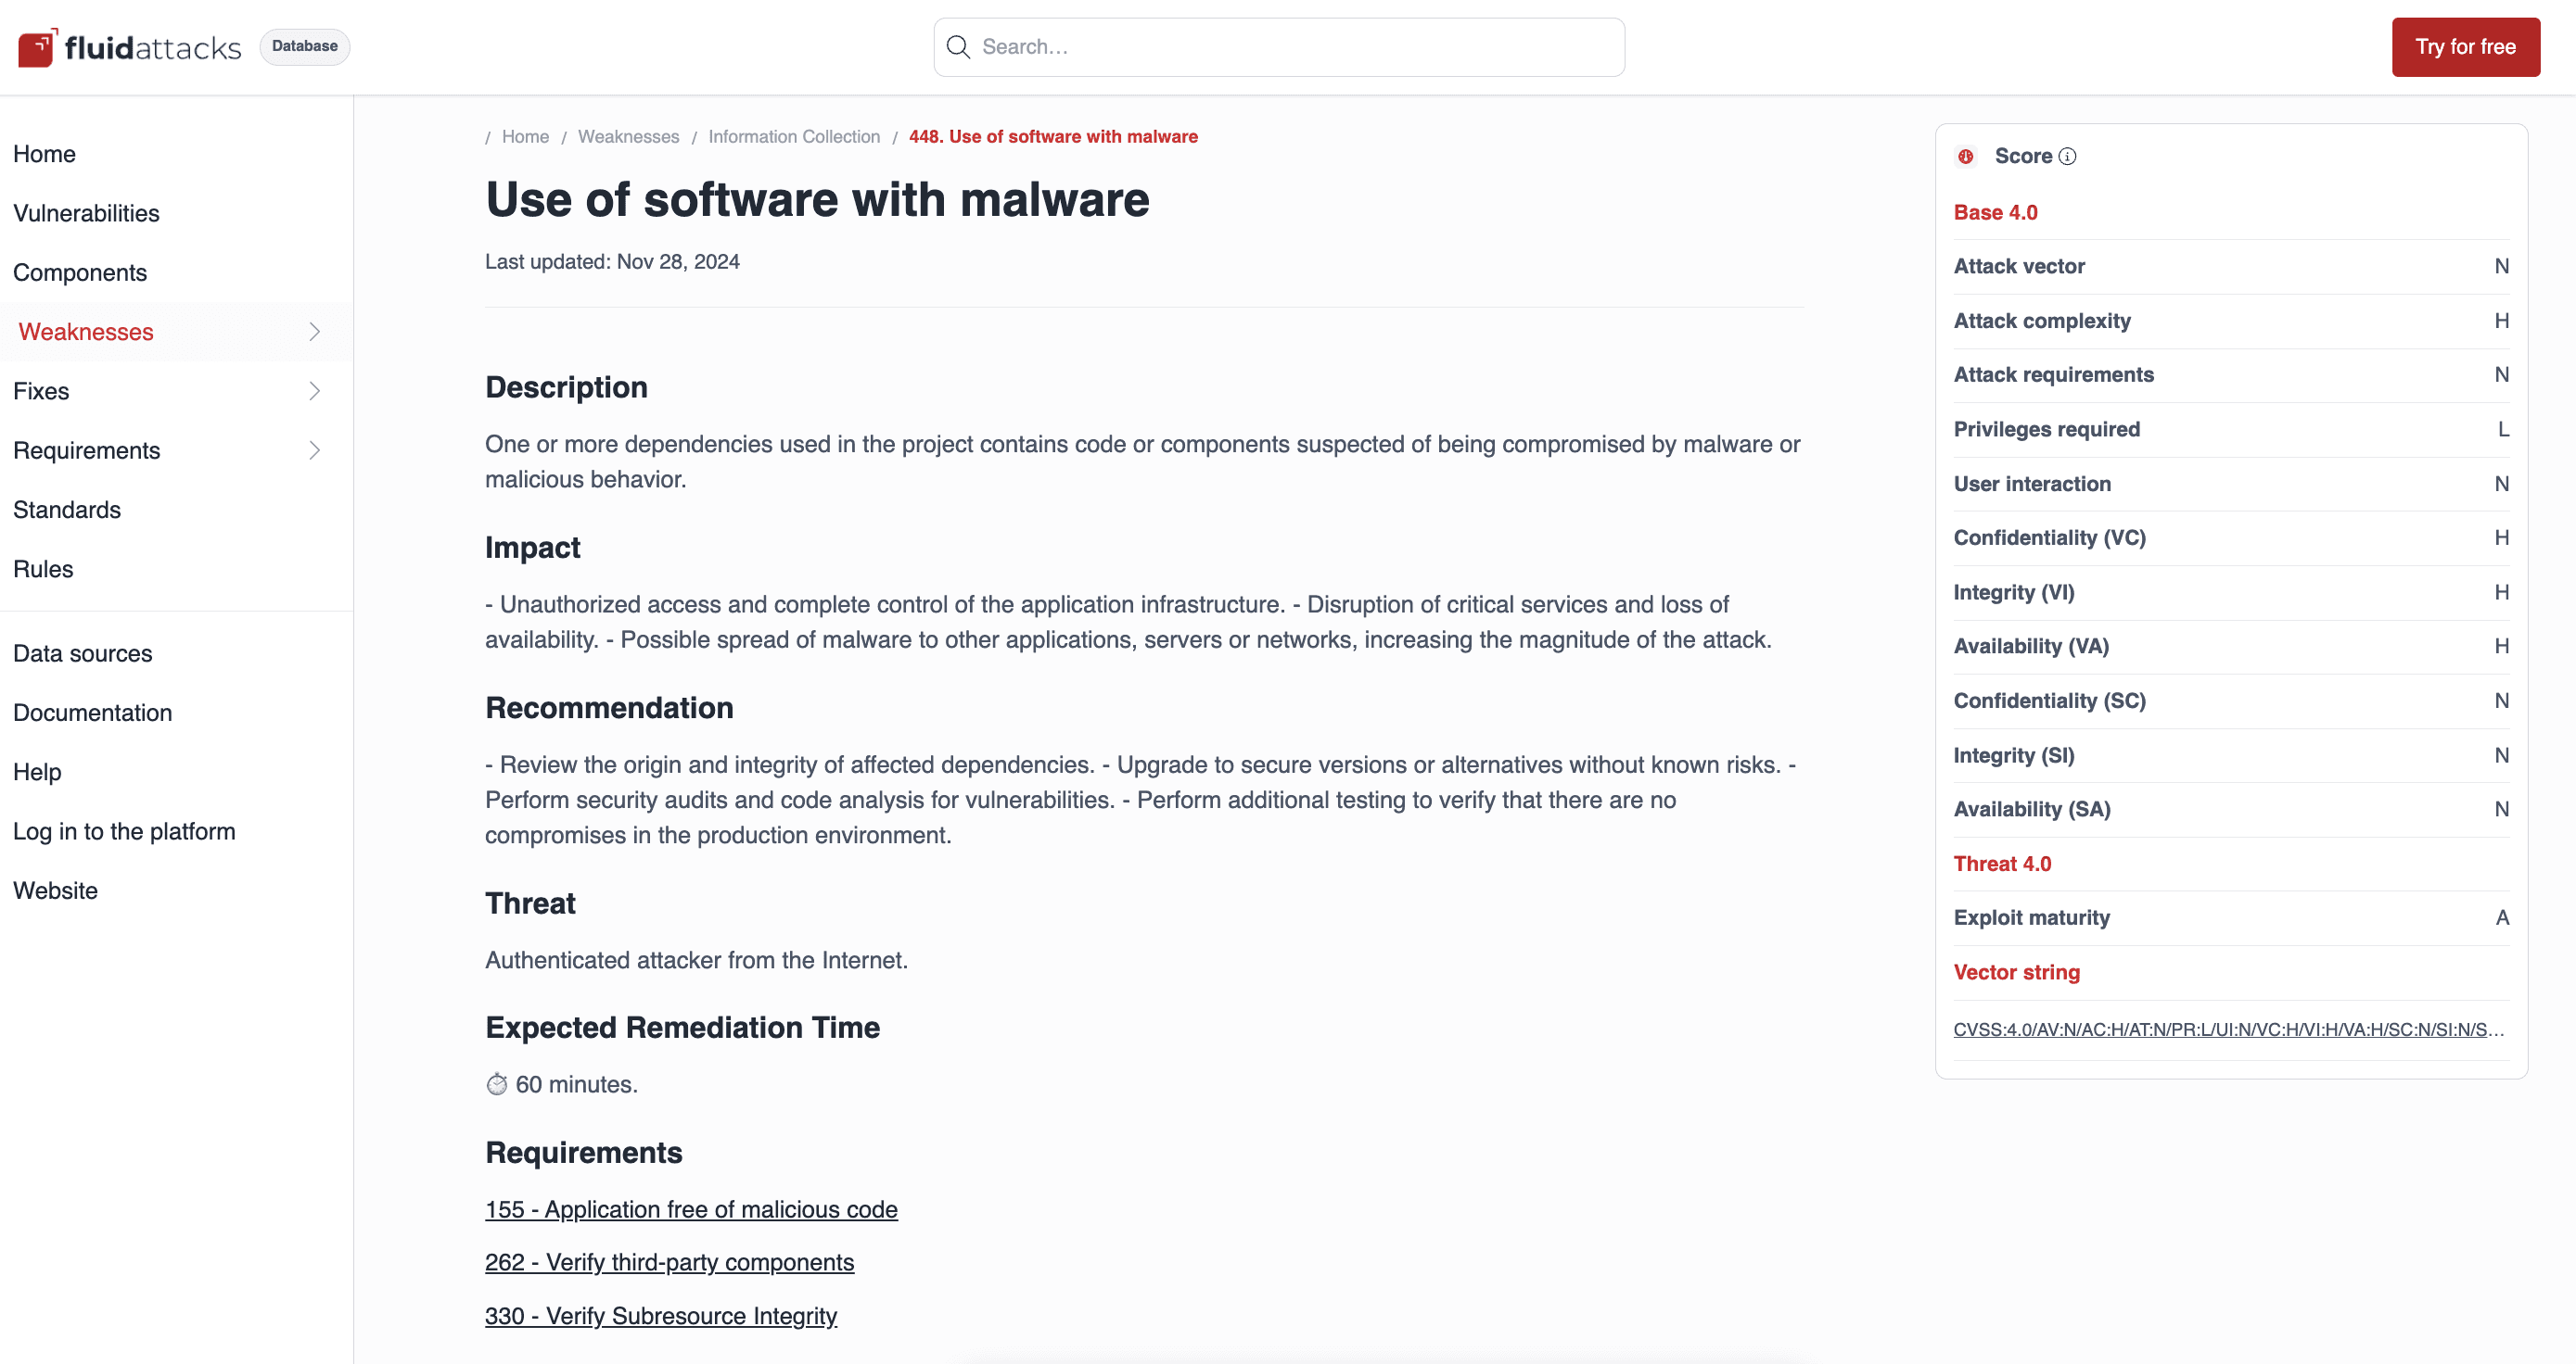The height and width of the screenshot is (1364, 2576).
Task: Click the Privileges required row
Action: (x=2231, y=430)
